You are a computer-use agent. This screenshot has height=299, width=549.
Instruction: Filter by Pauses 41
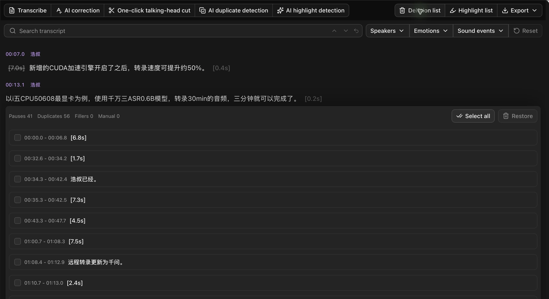point(21,116)
